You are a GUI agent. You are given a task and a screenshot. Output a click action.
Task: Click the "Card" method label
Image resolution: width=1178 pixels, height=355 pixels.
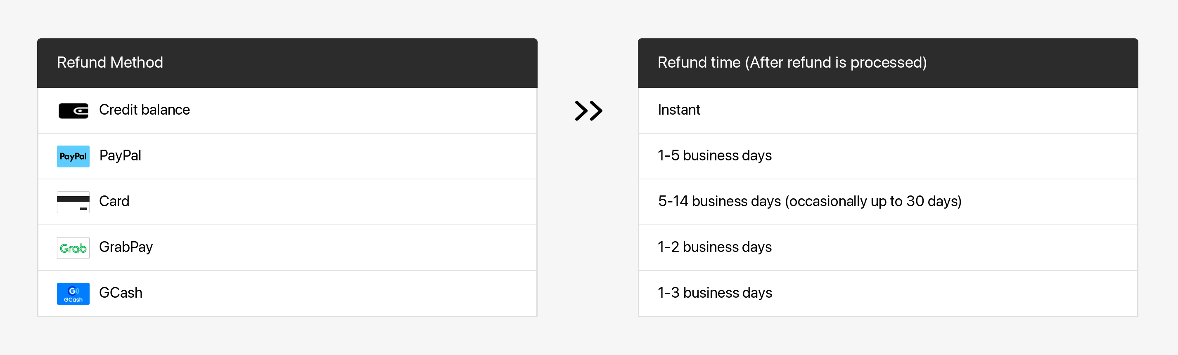(114, 202)
